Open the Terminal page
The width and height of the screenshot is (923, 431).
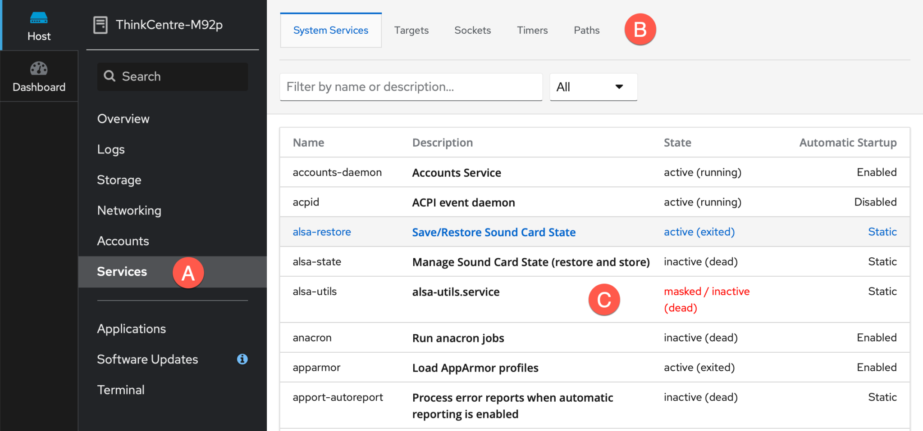point(121,390)
